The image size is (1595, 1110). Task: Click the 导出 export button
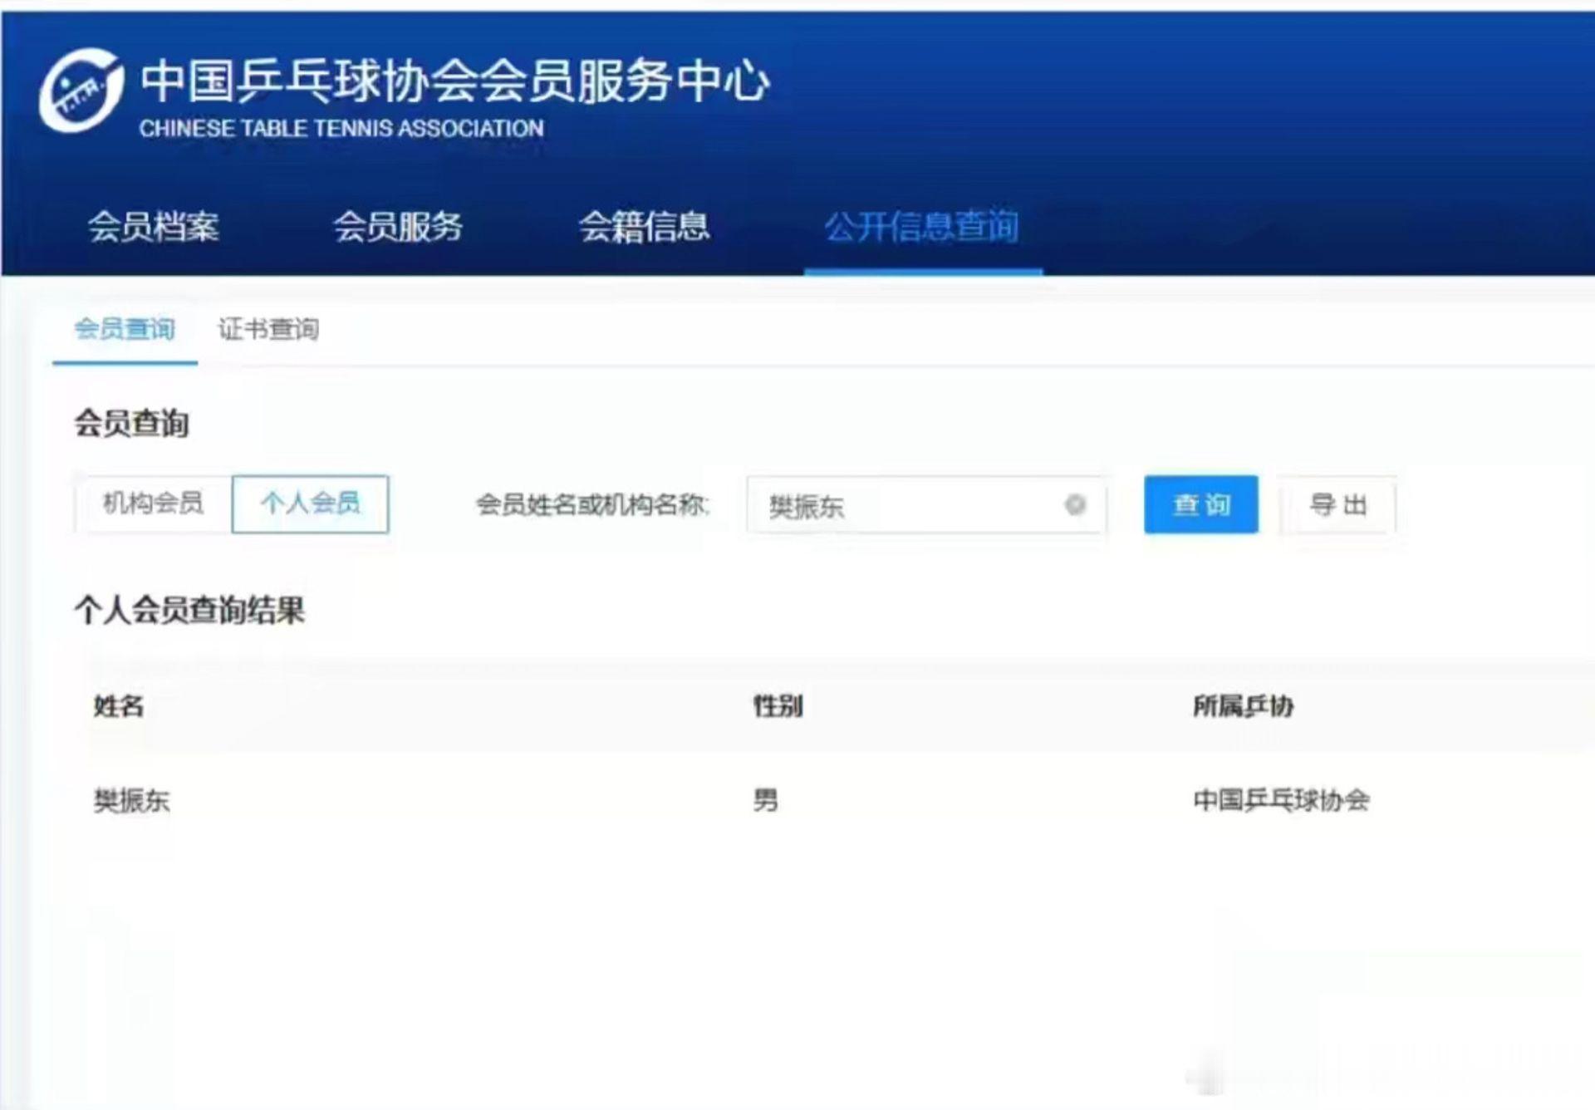click(1338, 504)
